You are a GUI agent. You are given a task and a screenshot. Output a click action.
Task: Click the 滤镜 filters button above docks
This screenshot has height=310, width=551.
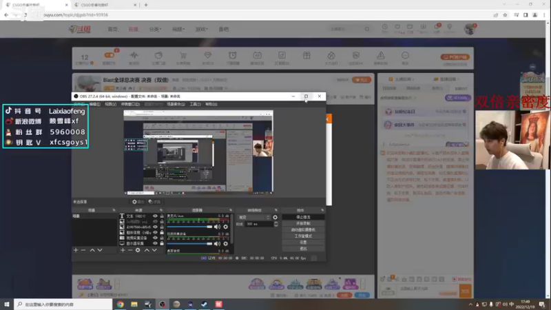154,202
